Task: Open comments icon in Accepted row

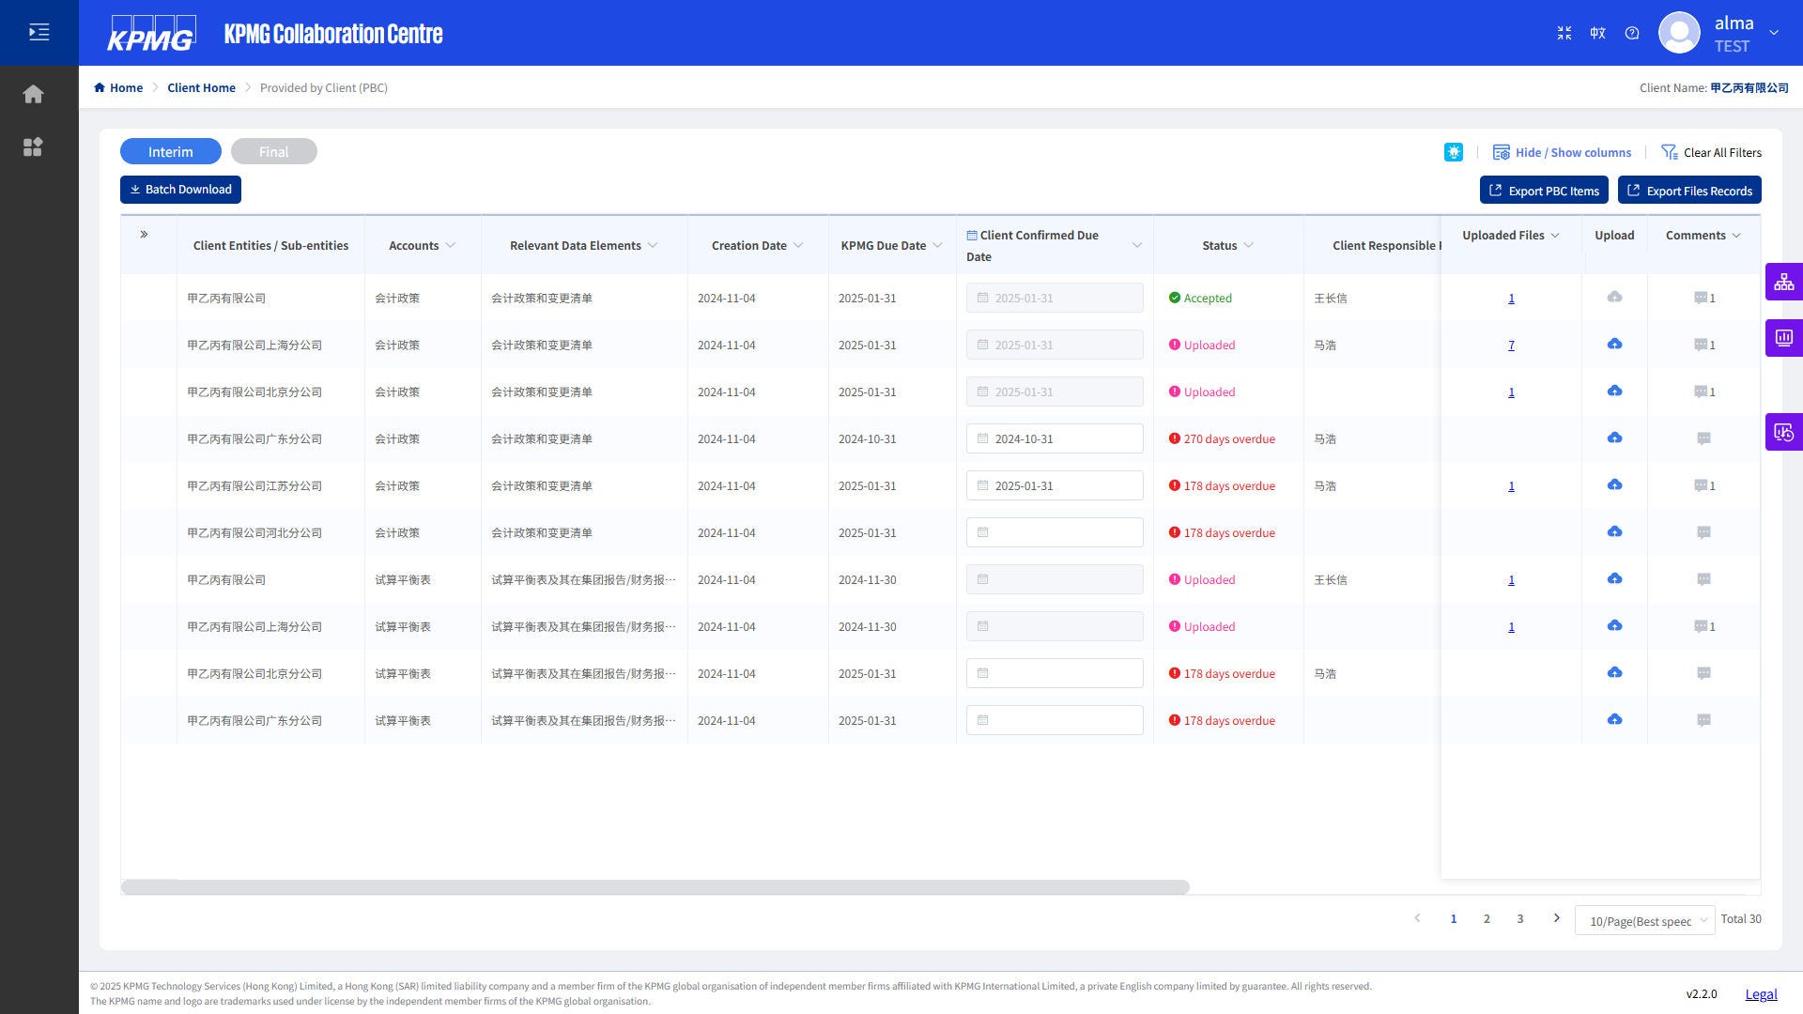Action: pos(1703,298)
